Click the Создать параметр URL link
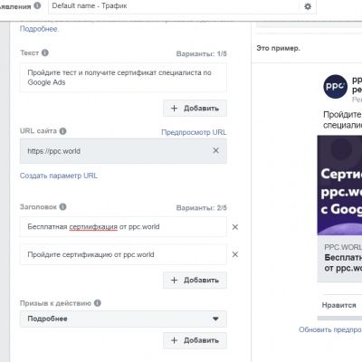The height and width of the screenshot is (362, 362). point(59,176)
